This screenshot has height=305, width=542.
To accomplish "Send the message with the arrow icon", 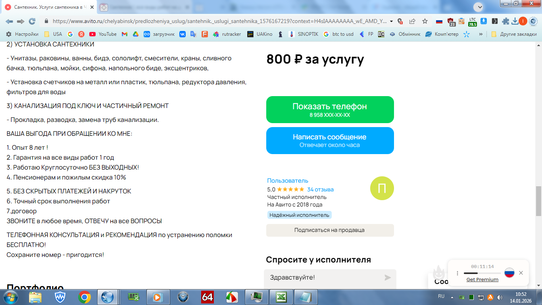I will tap(388, 278).
